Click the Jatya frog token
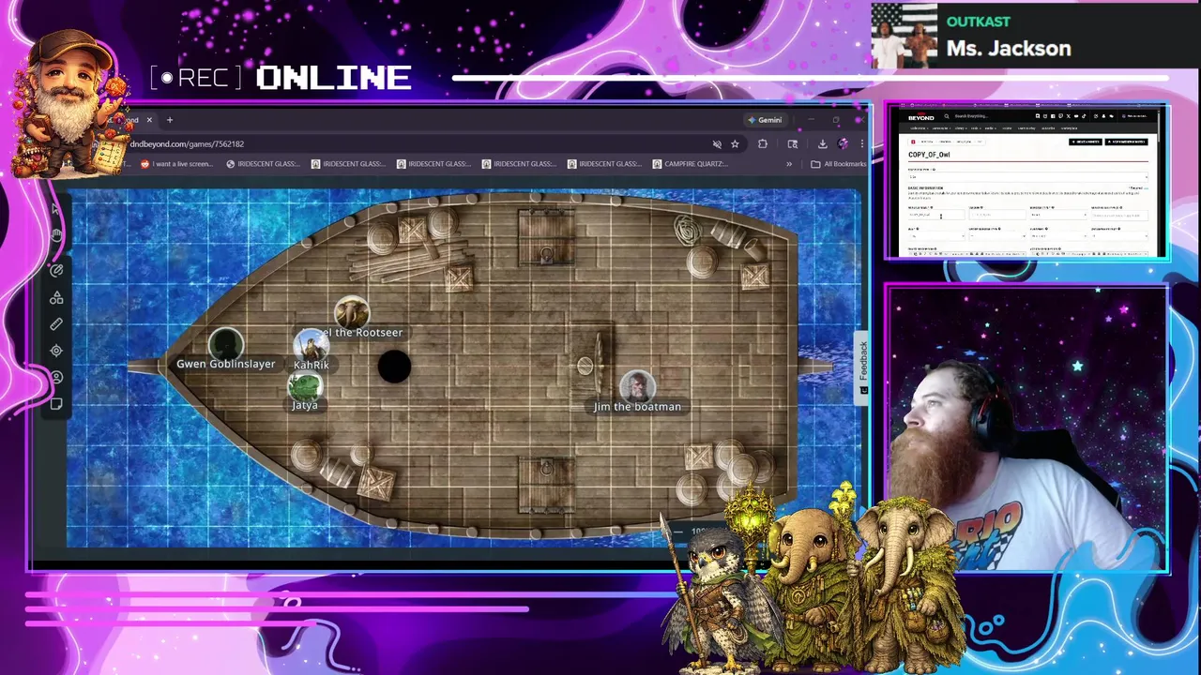This screenshot has height=675, width=1201. tap(305, 386)
